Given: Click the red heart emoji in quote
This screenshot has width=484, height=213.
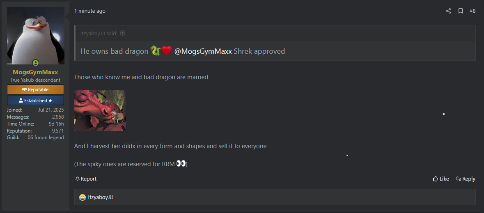Looking at the screenshot, I should click(166, 51).
